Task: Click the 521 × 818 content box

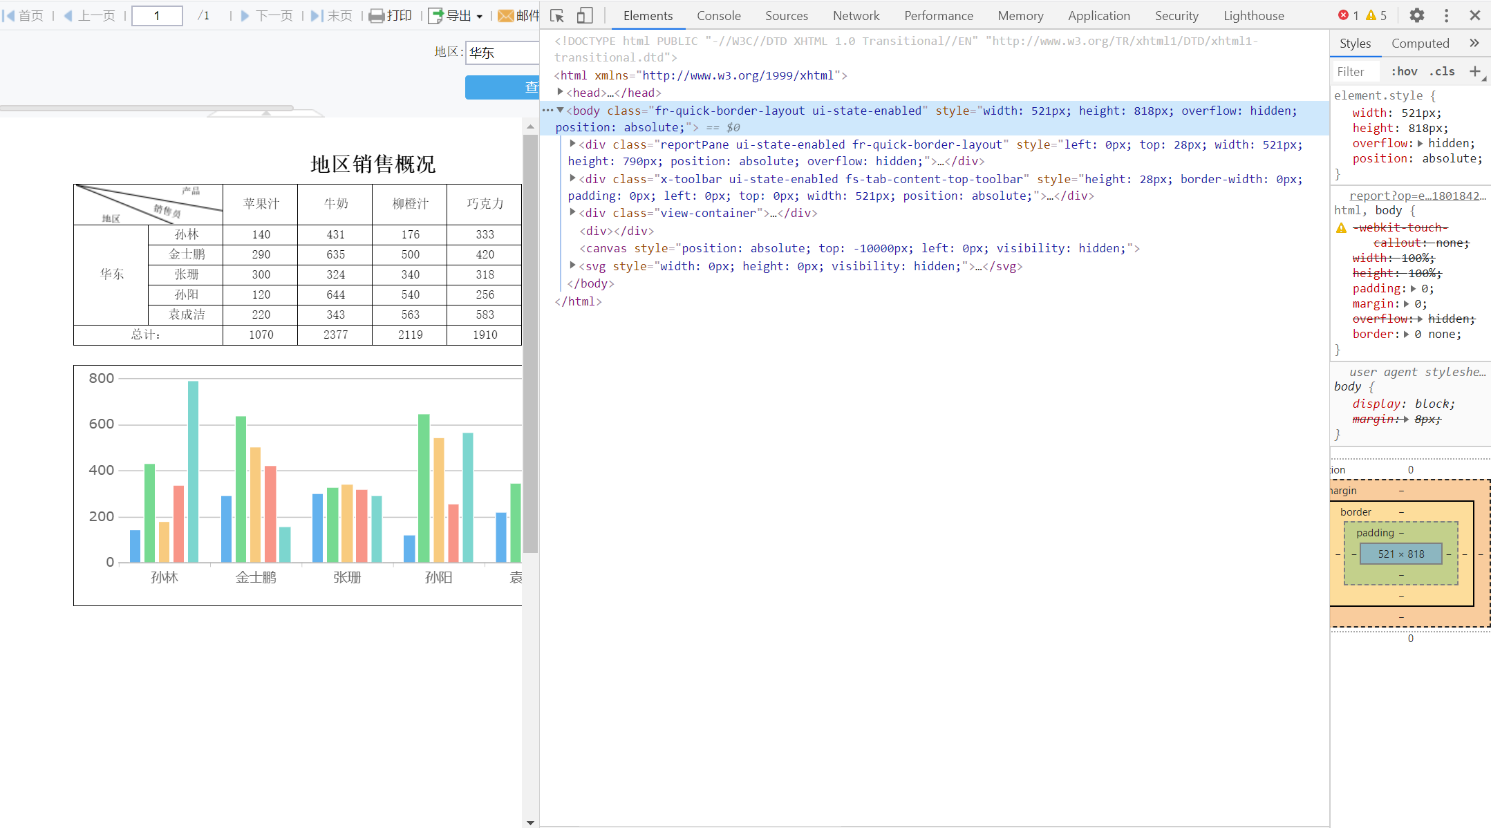Action: [x=1401, y=554]
